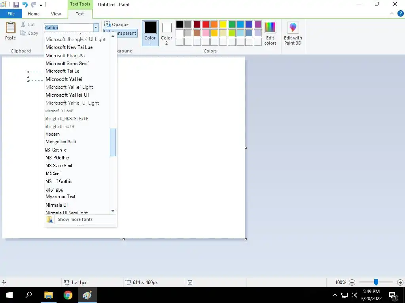Image resolution: width=405 pixels, height=303 pixels.
Task: Switch to the View tab
Action: click(x=56, y=14)
